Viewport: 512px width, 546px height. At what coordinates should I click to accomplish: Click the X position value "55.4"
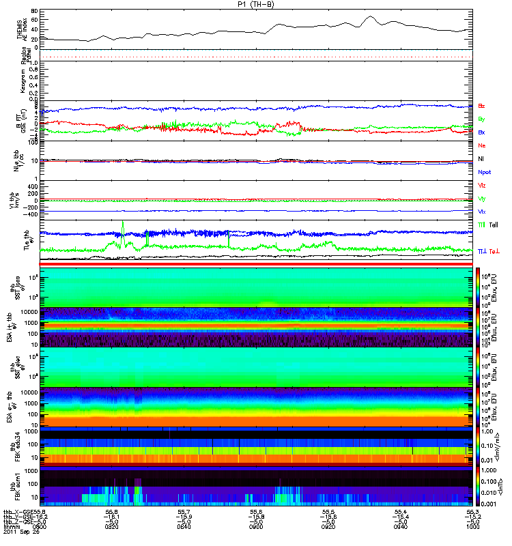coord(400,512)
